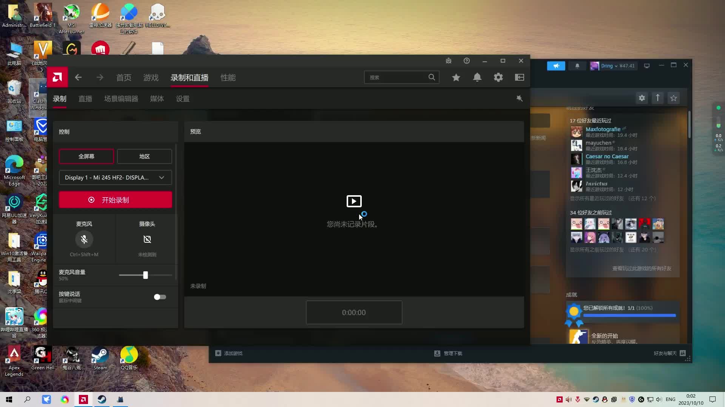The height and width of the screenshot is (407, 725).
Task: Toggle the sidebar panel icon
Action: click(520, 77)
